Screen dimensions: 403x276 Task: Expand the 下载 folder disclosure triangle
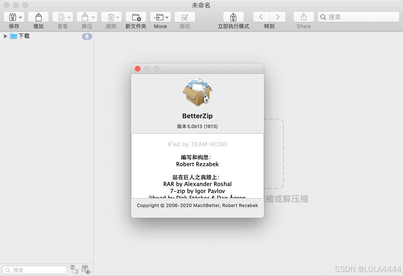(x=5, y=36)
